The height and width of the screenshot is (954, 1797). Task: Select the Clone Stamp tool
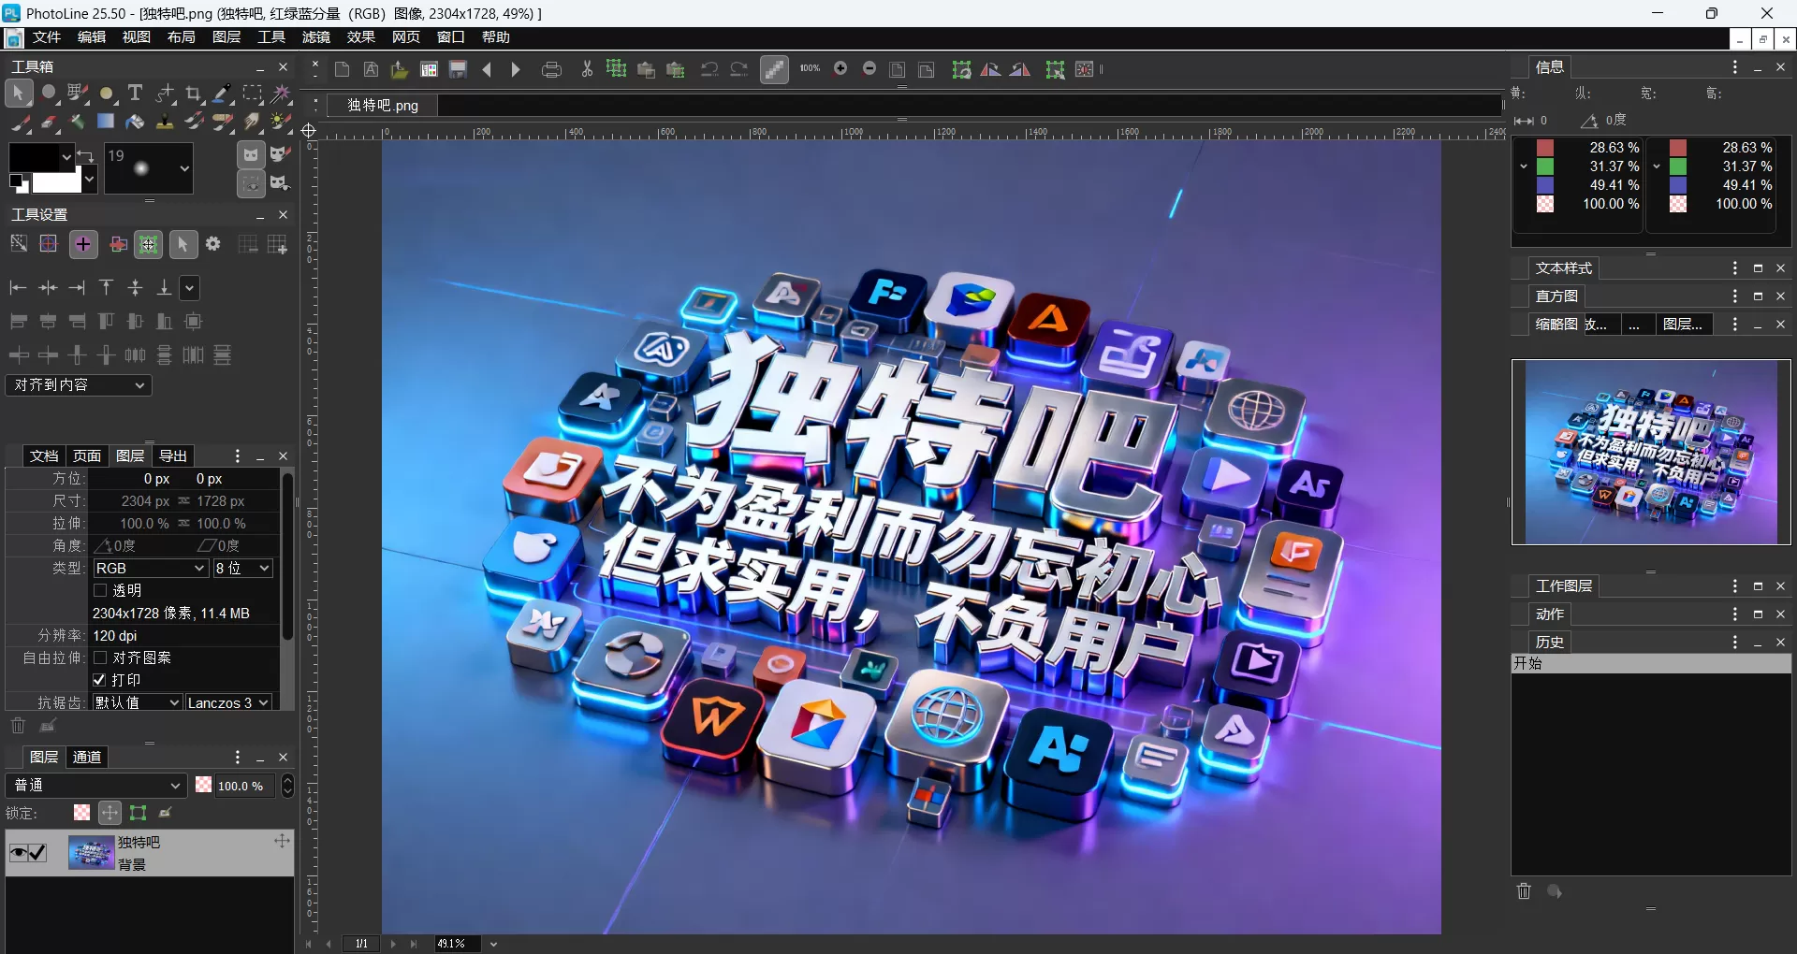[x=165, y=123]
